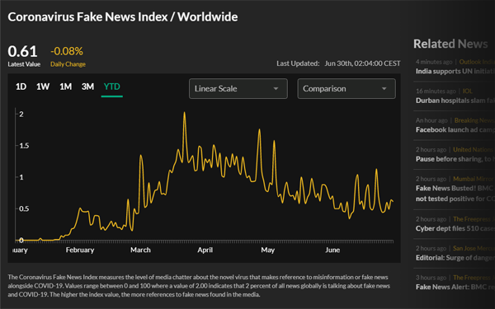Image resolution: width=495 pixels, height=309 pixels.
Task: Click the Coronavirus Fake News Index title
Action: point(123,17)
